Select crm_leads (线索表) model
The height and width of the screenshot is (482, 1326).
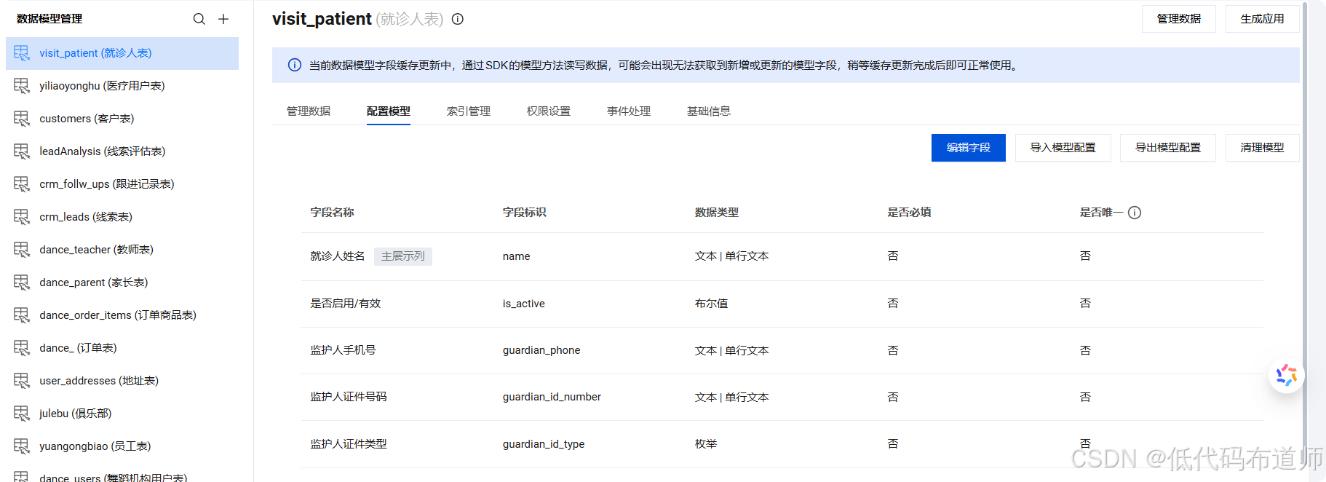pos(122,217)
